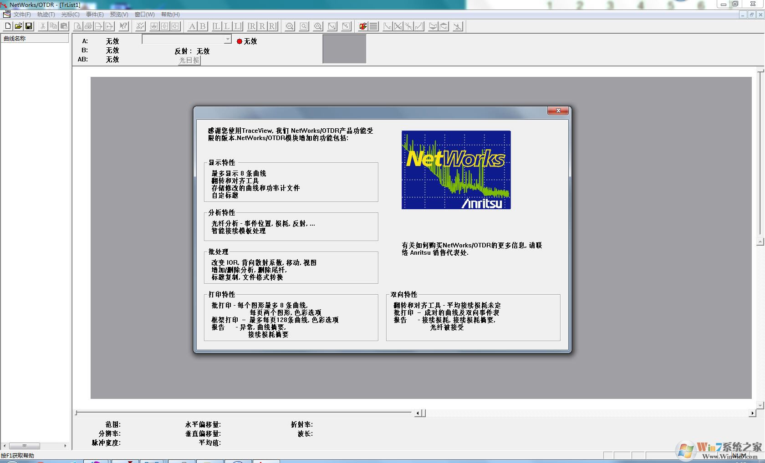Open a trace file via folder icon
Image resolution: width=765 pixels, height=463 pixels.
coord(18,26)
